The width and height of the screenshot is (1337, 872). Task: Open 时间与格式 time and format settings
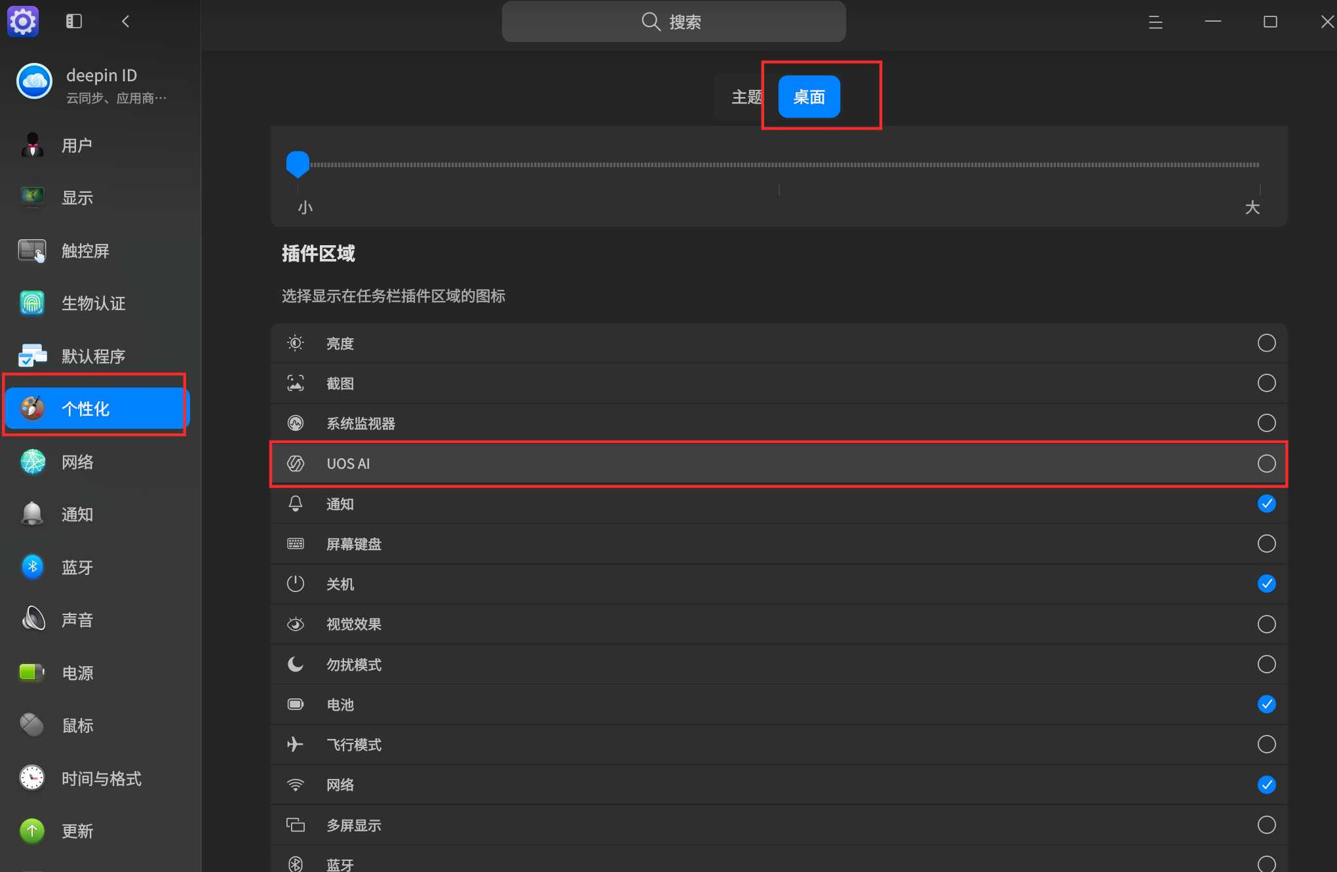[96, 778]
